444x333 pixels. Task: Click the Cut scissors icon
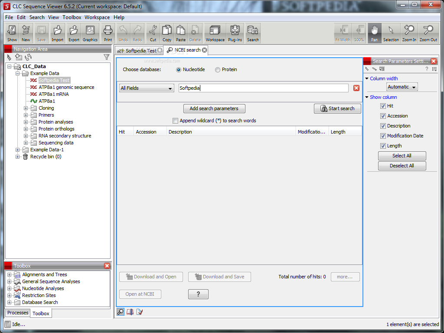coord(153,33)
